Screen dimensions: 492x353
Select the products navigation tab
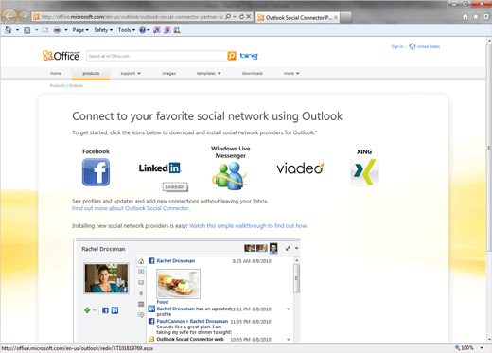click(91, 73)
